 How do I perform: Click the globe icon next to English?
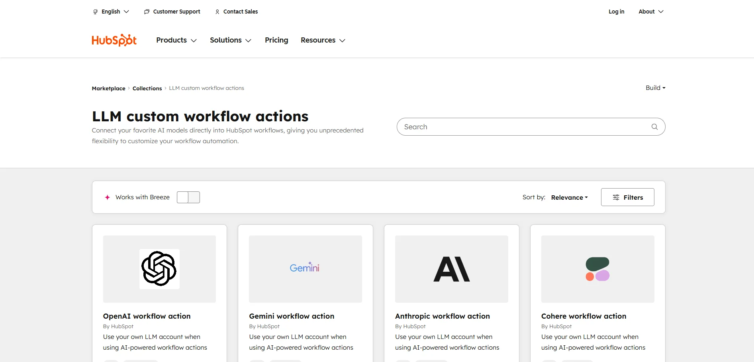(95, 12)
